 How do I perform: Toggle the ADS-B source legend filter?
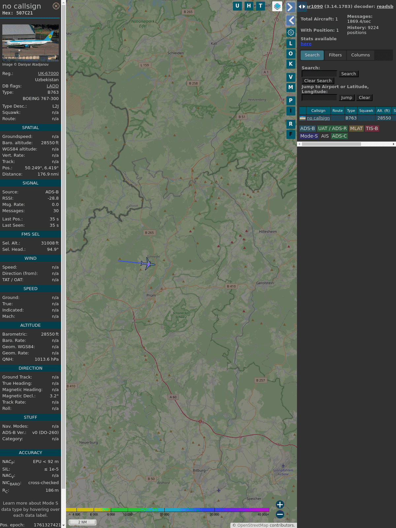point(308,129)
